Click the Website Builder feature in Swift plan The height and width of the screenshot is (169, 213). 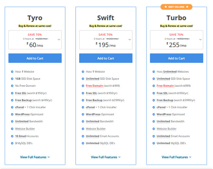point(96,129)
